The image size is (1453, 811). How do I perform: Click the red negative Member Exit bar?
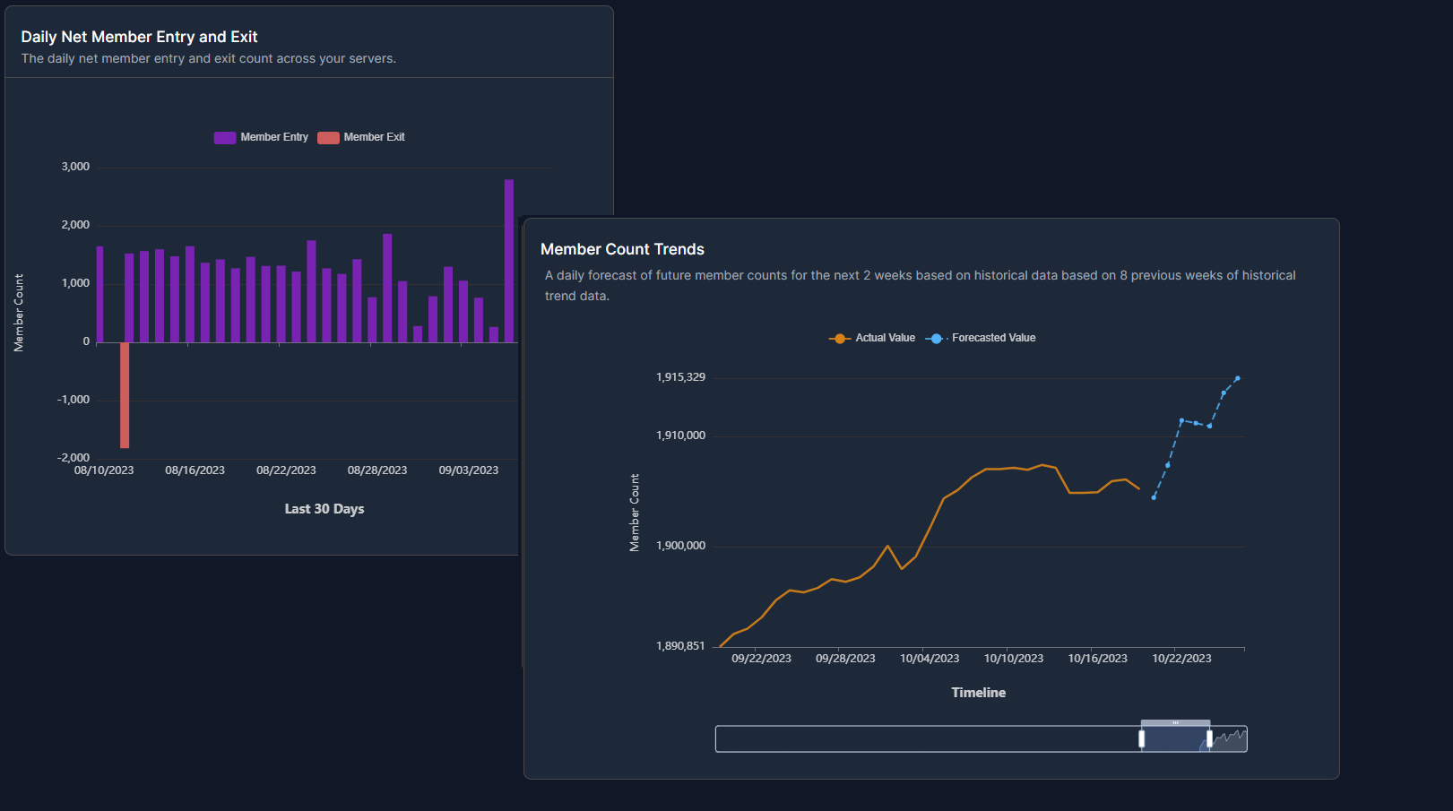pos(125,394)
